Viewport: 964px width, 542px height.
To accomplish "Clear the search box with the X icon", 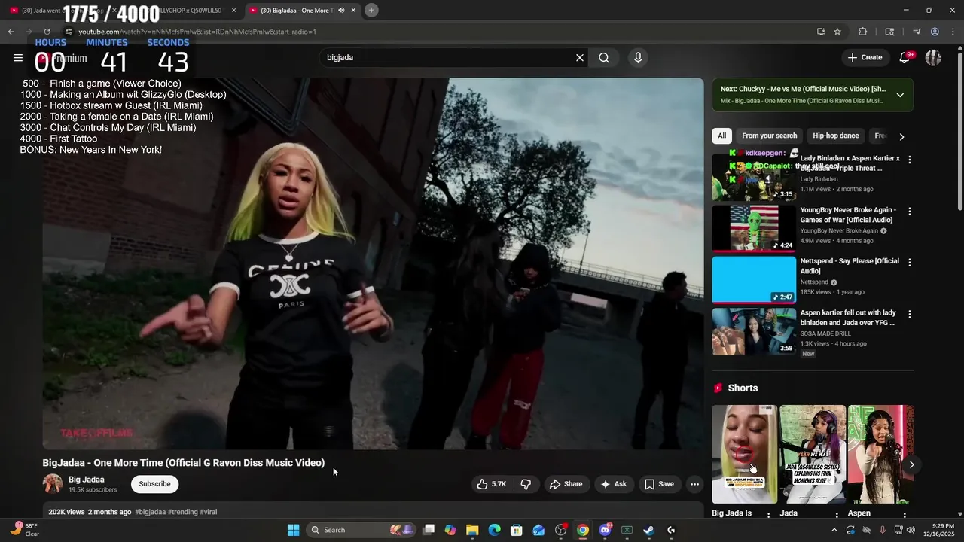I will click(580, 58).
